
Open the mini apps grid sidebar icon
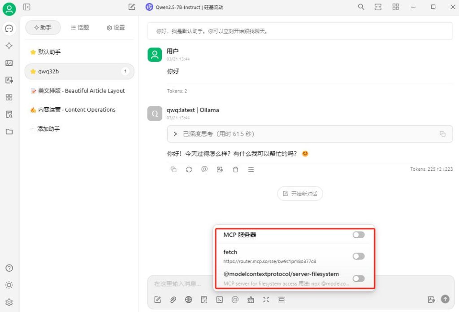9,97
